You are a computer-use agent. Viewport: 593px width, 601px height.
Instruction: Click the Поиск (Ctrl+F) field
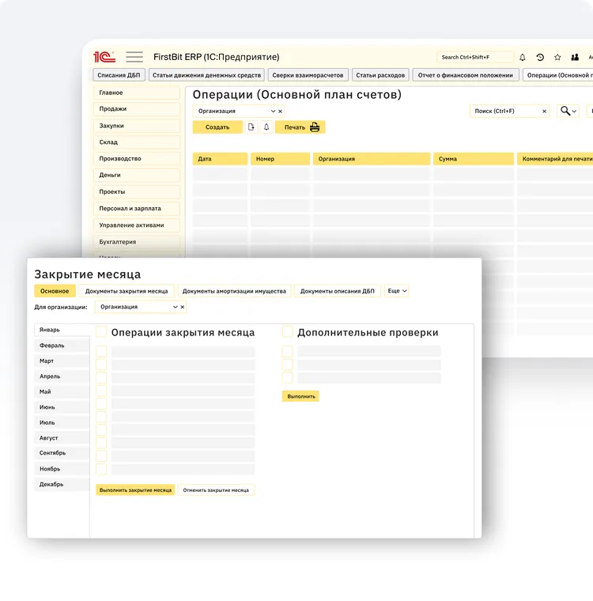(504, 112)
